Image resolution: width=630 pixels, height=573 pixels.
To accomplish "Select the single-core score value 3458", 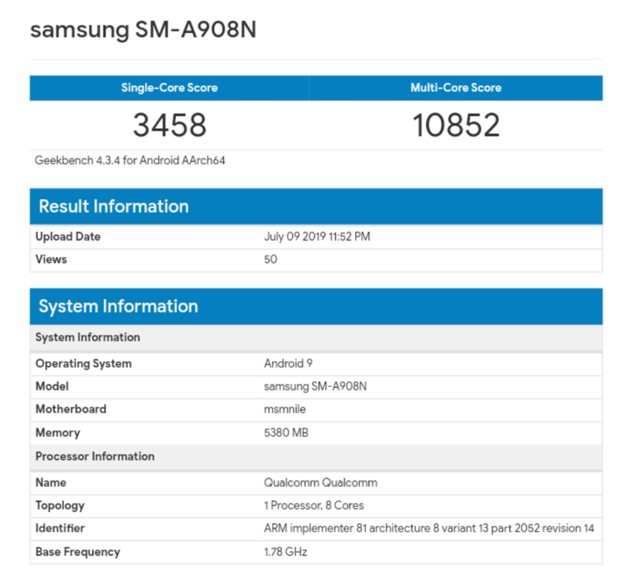I will pyautogui.click(x=170, y=125).
